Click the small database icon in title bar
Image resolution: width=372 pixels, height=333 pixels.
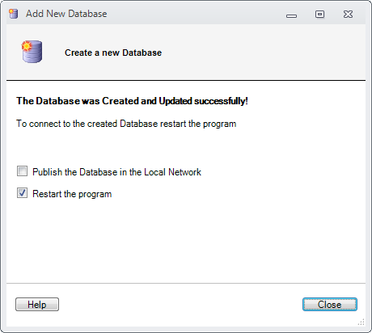(x=14, y=14)
